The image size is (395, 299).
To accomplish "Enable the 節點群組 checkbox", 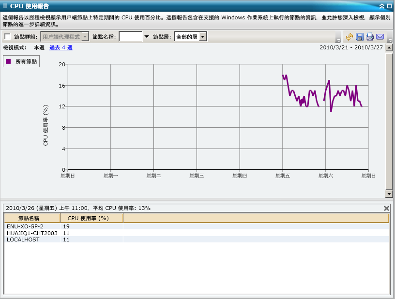I will (x=7, y=36).
